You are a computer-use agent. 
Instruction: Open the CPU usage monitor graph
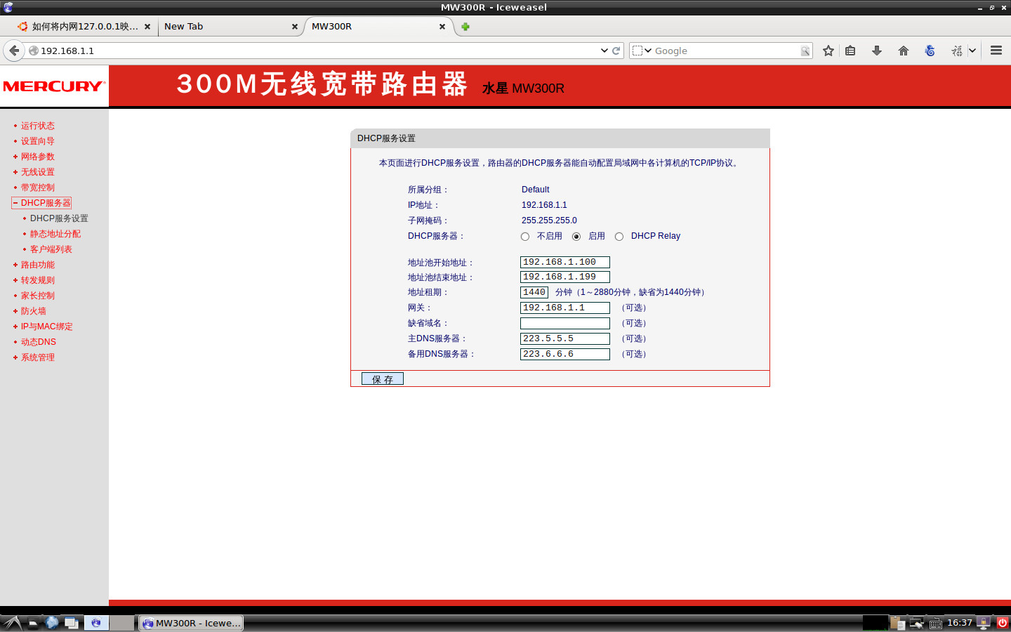875,623
